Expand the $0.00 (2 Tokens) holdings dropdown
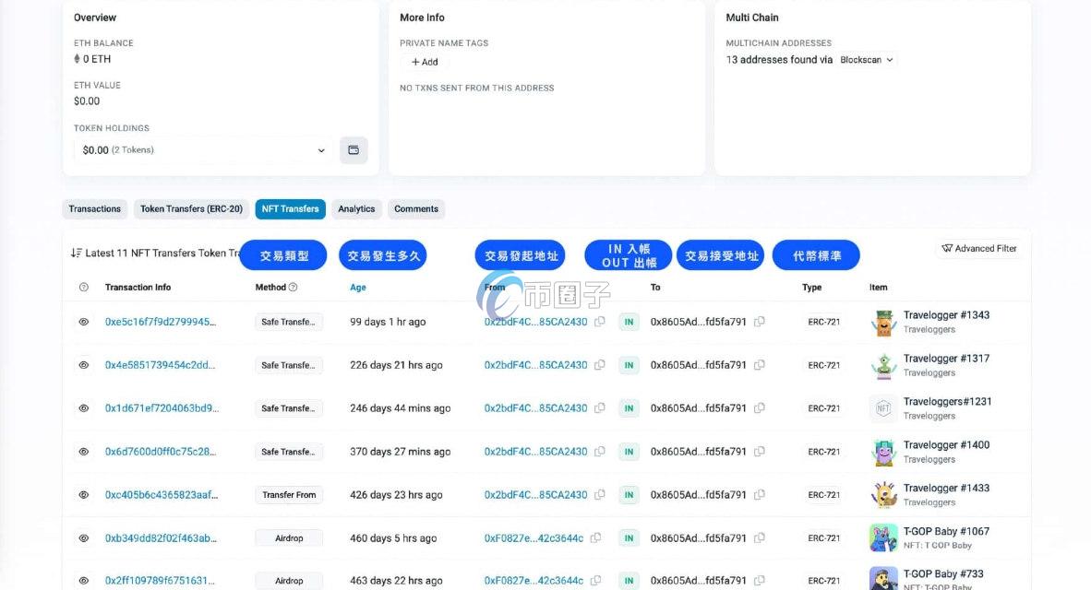 point(321,149)
